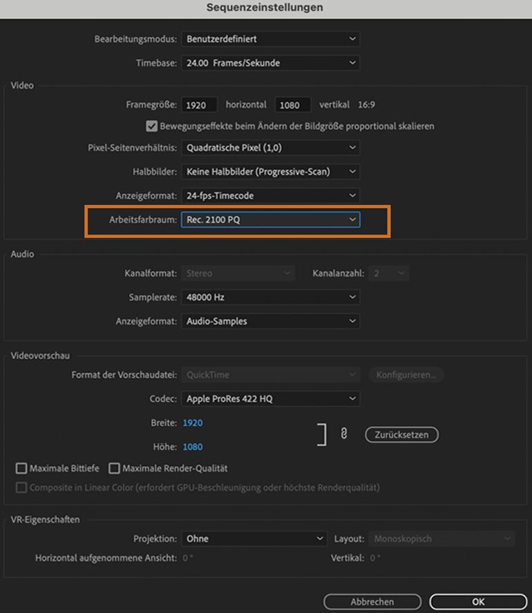Toggle proportional scaling of Bewegungseffekte checkbox
Image resolution: width=532 pixels, height=613 pixels.
152,126
